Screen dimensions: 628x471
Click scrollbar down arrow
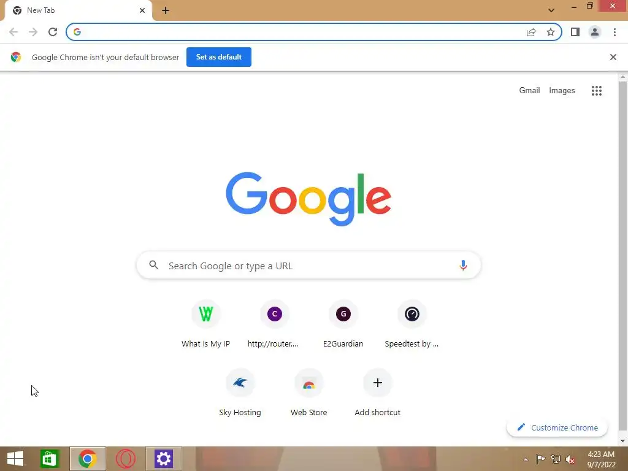[623, 441]
